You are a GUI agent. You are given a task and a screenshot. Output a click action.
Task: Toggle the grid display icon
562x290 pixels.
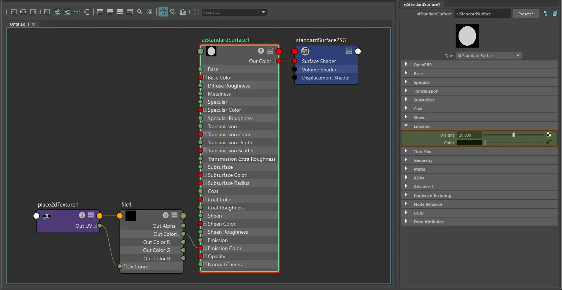pos(163,12)
